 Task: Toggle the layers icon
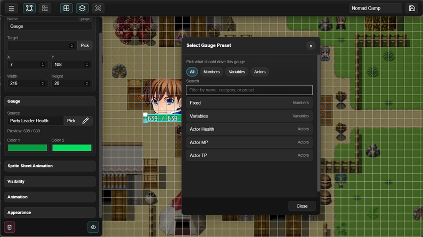tap(82, 9)
